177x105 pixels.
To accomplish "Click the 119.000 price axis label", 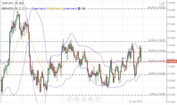I will [171, 3].
